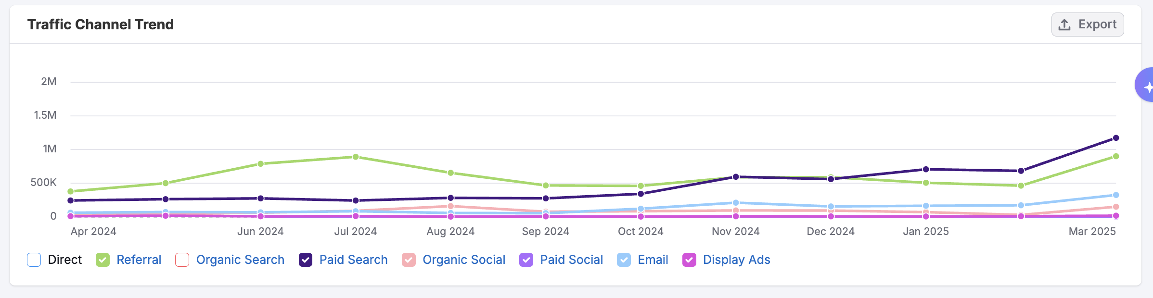Select Paid Search point at Jan 2025
1153x298 pixels.
[926, 169]
